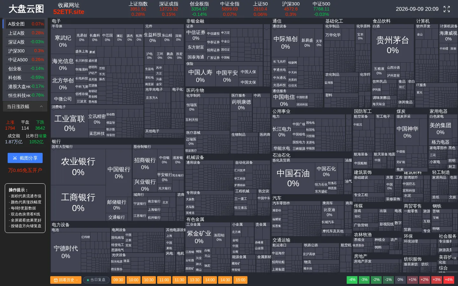Click the 电力设备 sector header
The width and height of the screenshot is (458, 286).
(x=60, y=225)
